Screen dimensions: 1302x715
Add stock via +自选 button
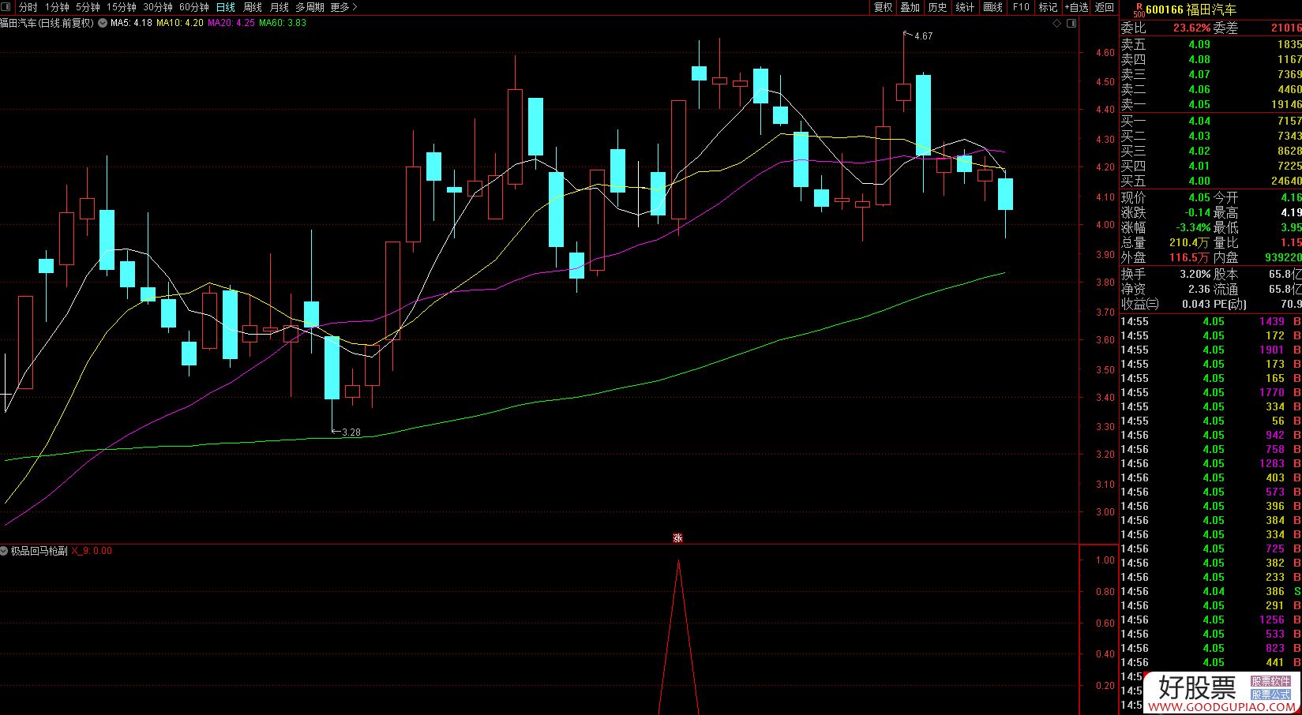tap(1076, 7)
